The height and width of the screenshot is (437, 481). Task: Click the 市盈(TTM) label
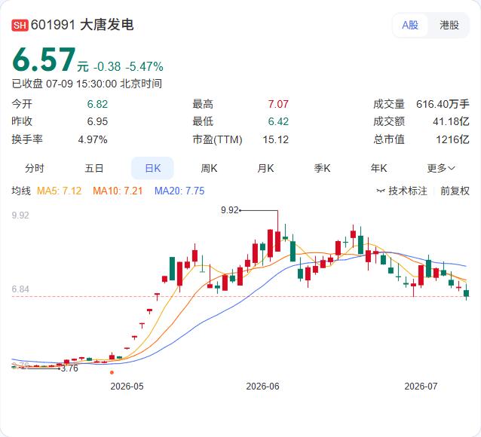point(217,140)
